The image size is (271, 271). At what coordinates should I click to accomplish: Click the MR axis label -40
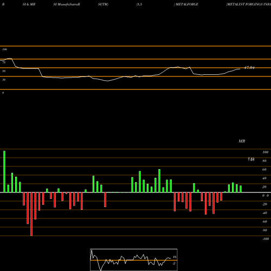(264, 213)
